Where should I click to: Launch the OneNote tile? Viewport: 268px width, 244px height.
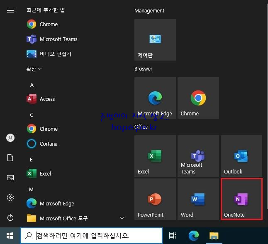(x=241, y=199)
